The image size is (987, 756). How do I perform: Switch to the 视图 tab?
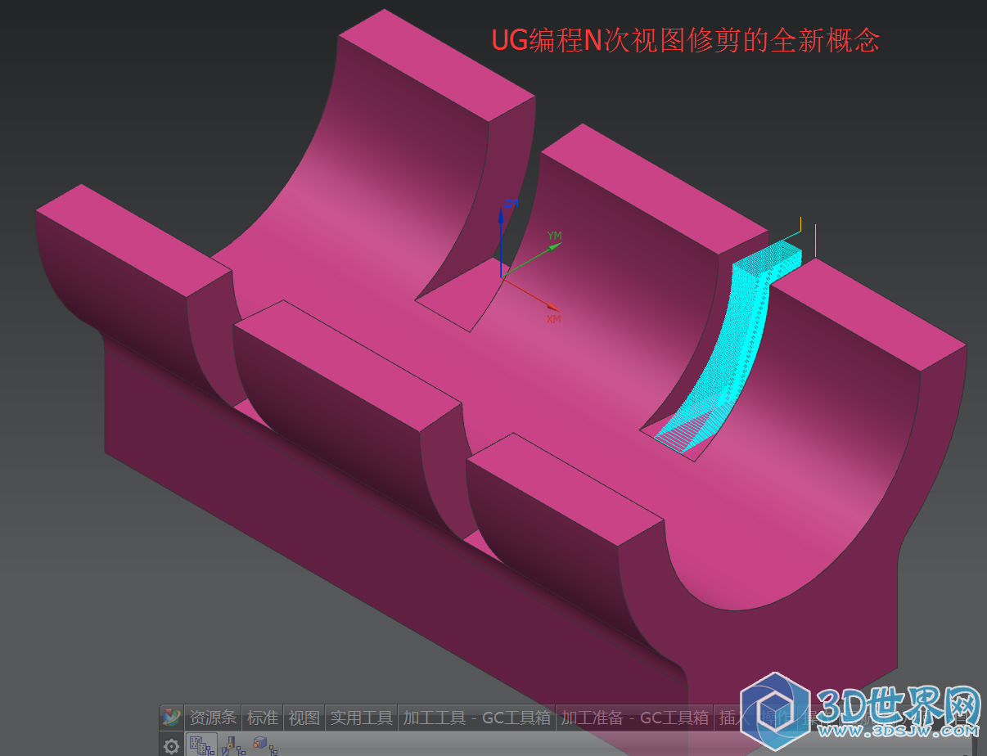tap(304, 718)
